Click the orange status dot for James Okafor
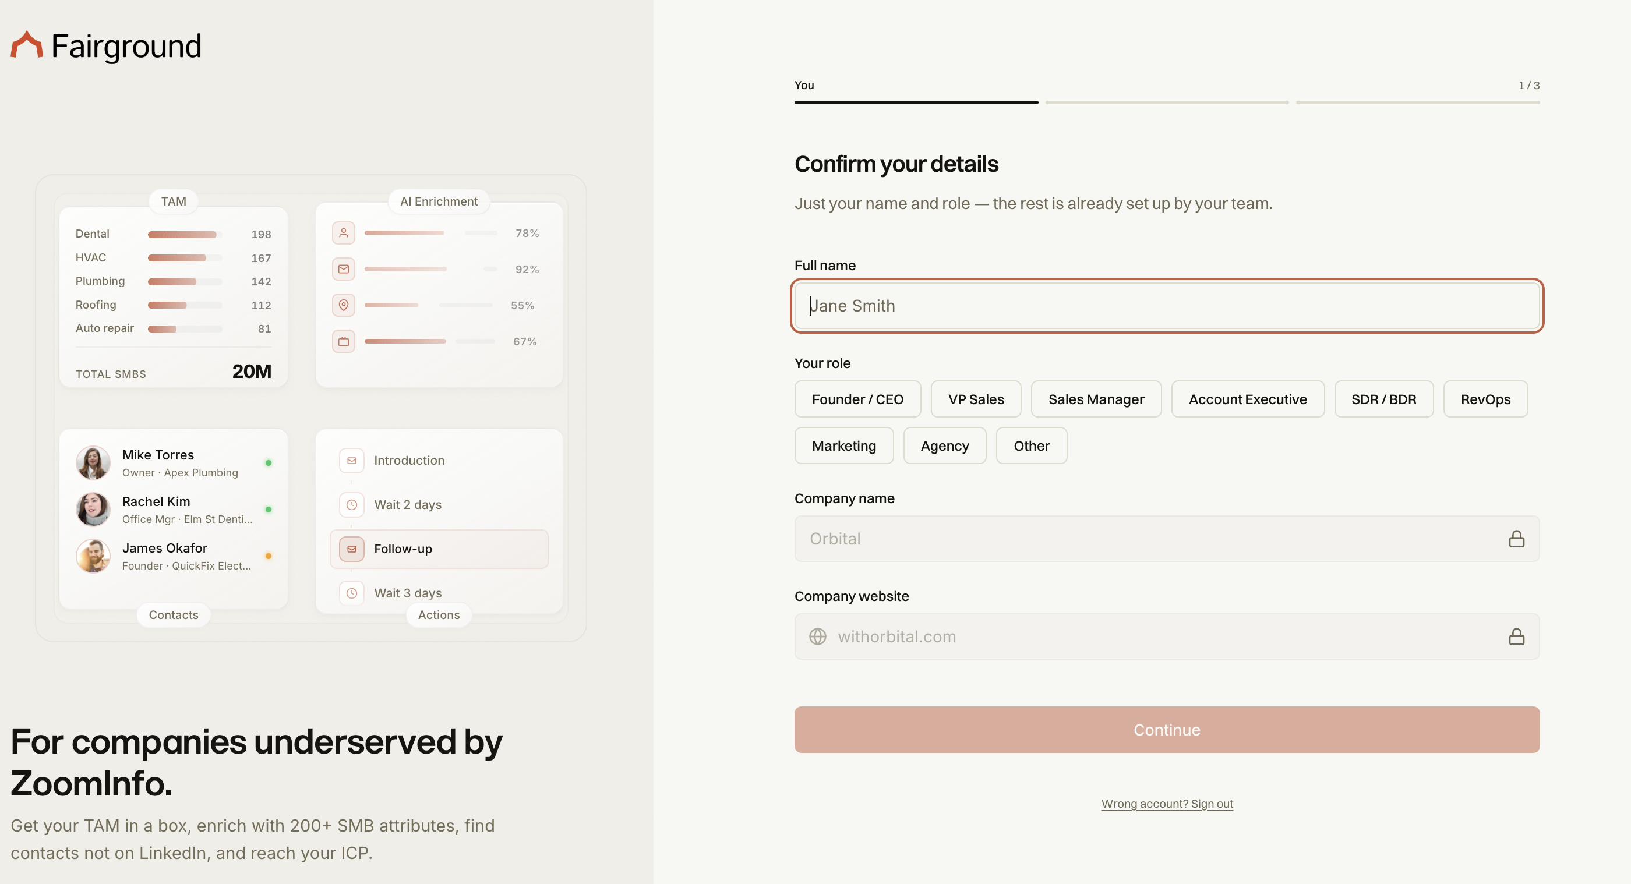The image size is (1631, 884). coord(269,556)
